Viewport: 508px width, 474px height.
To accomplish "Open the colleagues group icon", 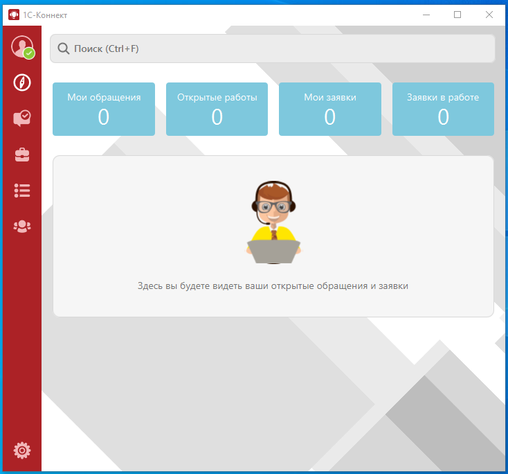I will pyautogui.click(x=22, y=226).
